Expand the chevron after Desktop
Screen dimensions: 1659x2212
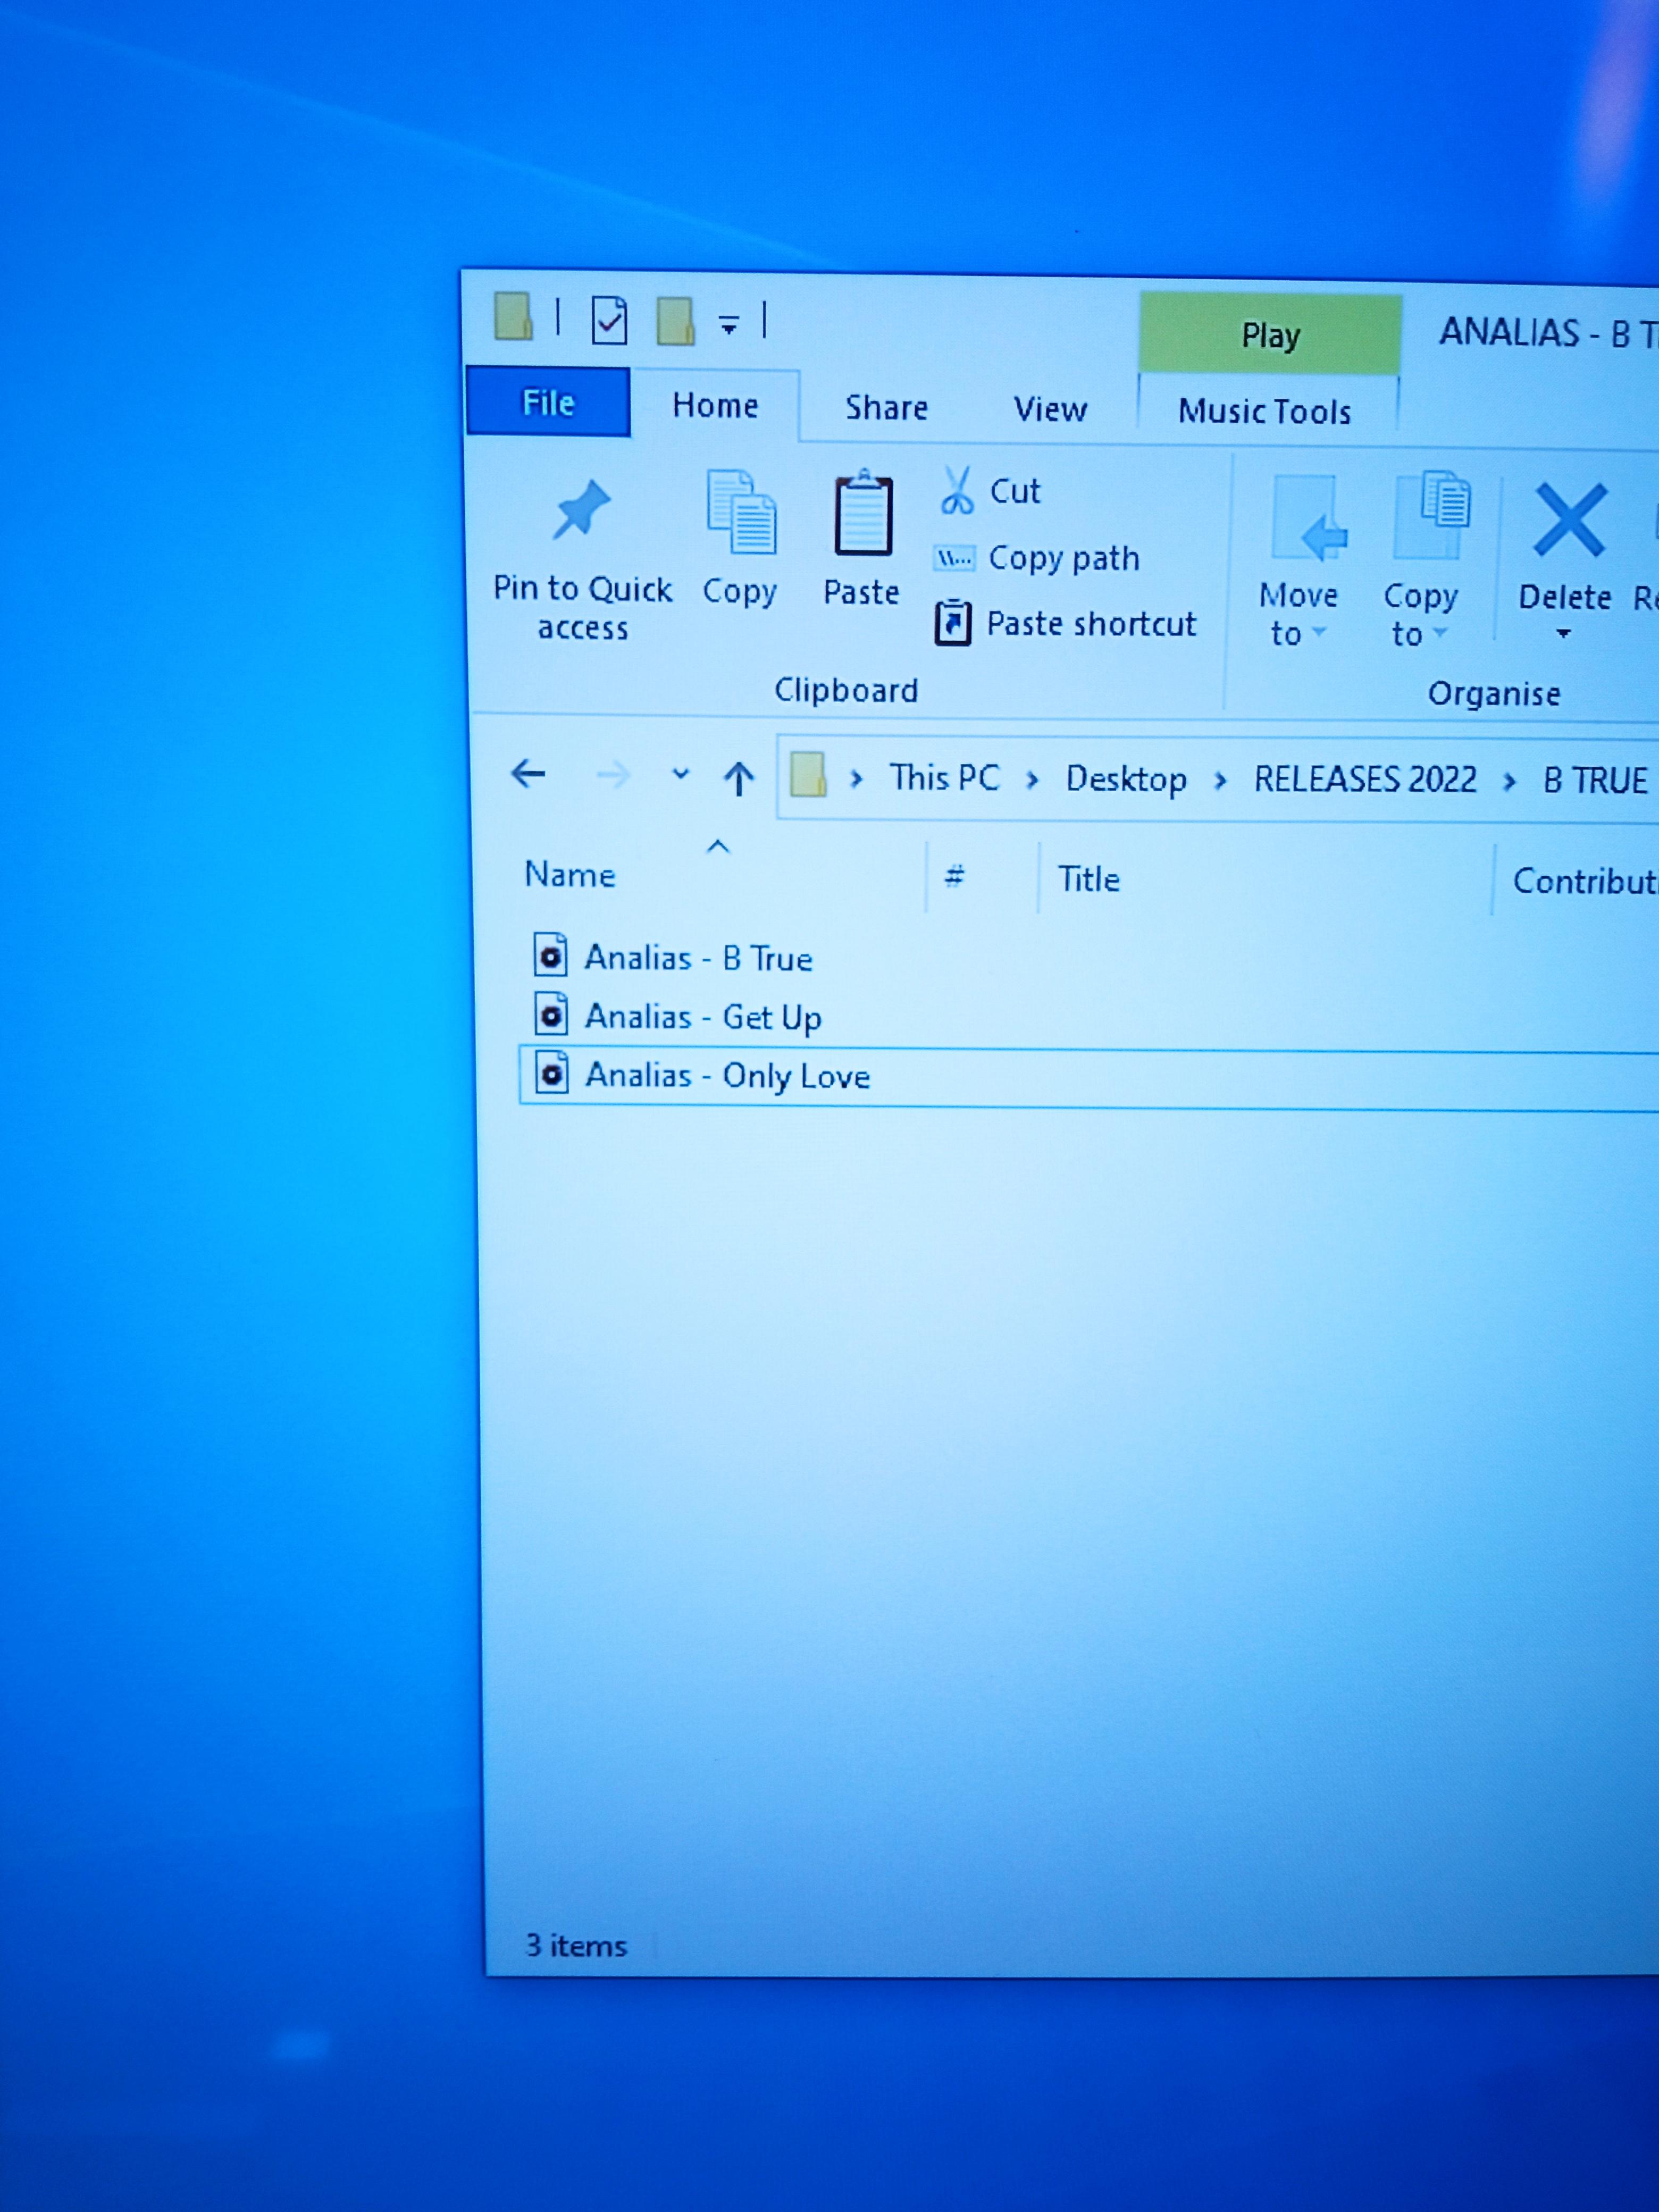[x=1220, y=780]
